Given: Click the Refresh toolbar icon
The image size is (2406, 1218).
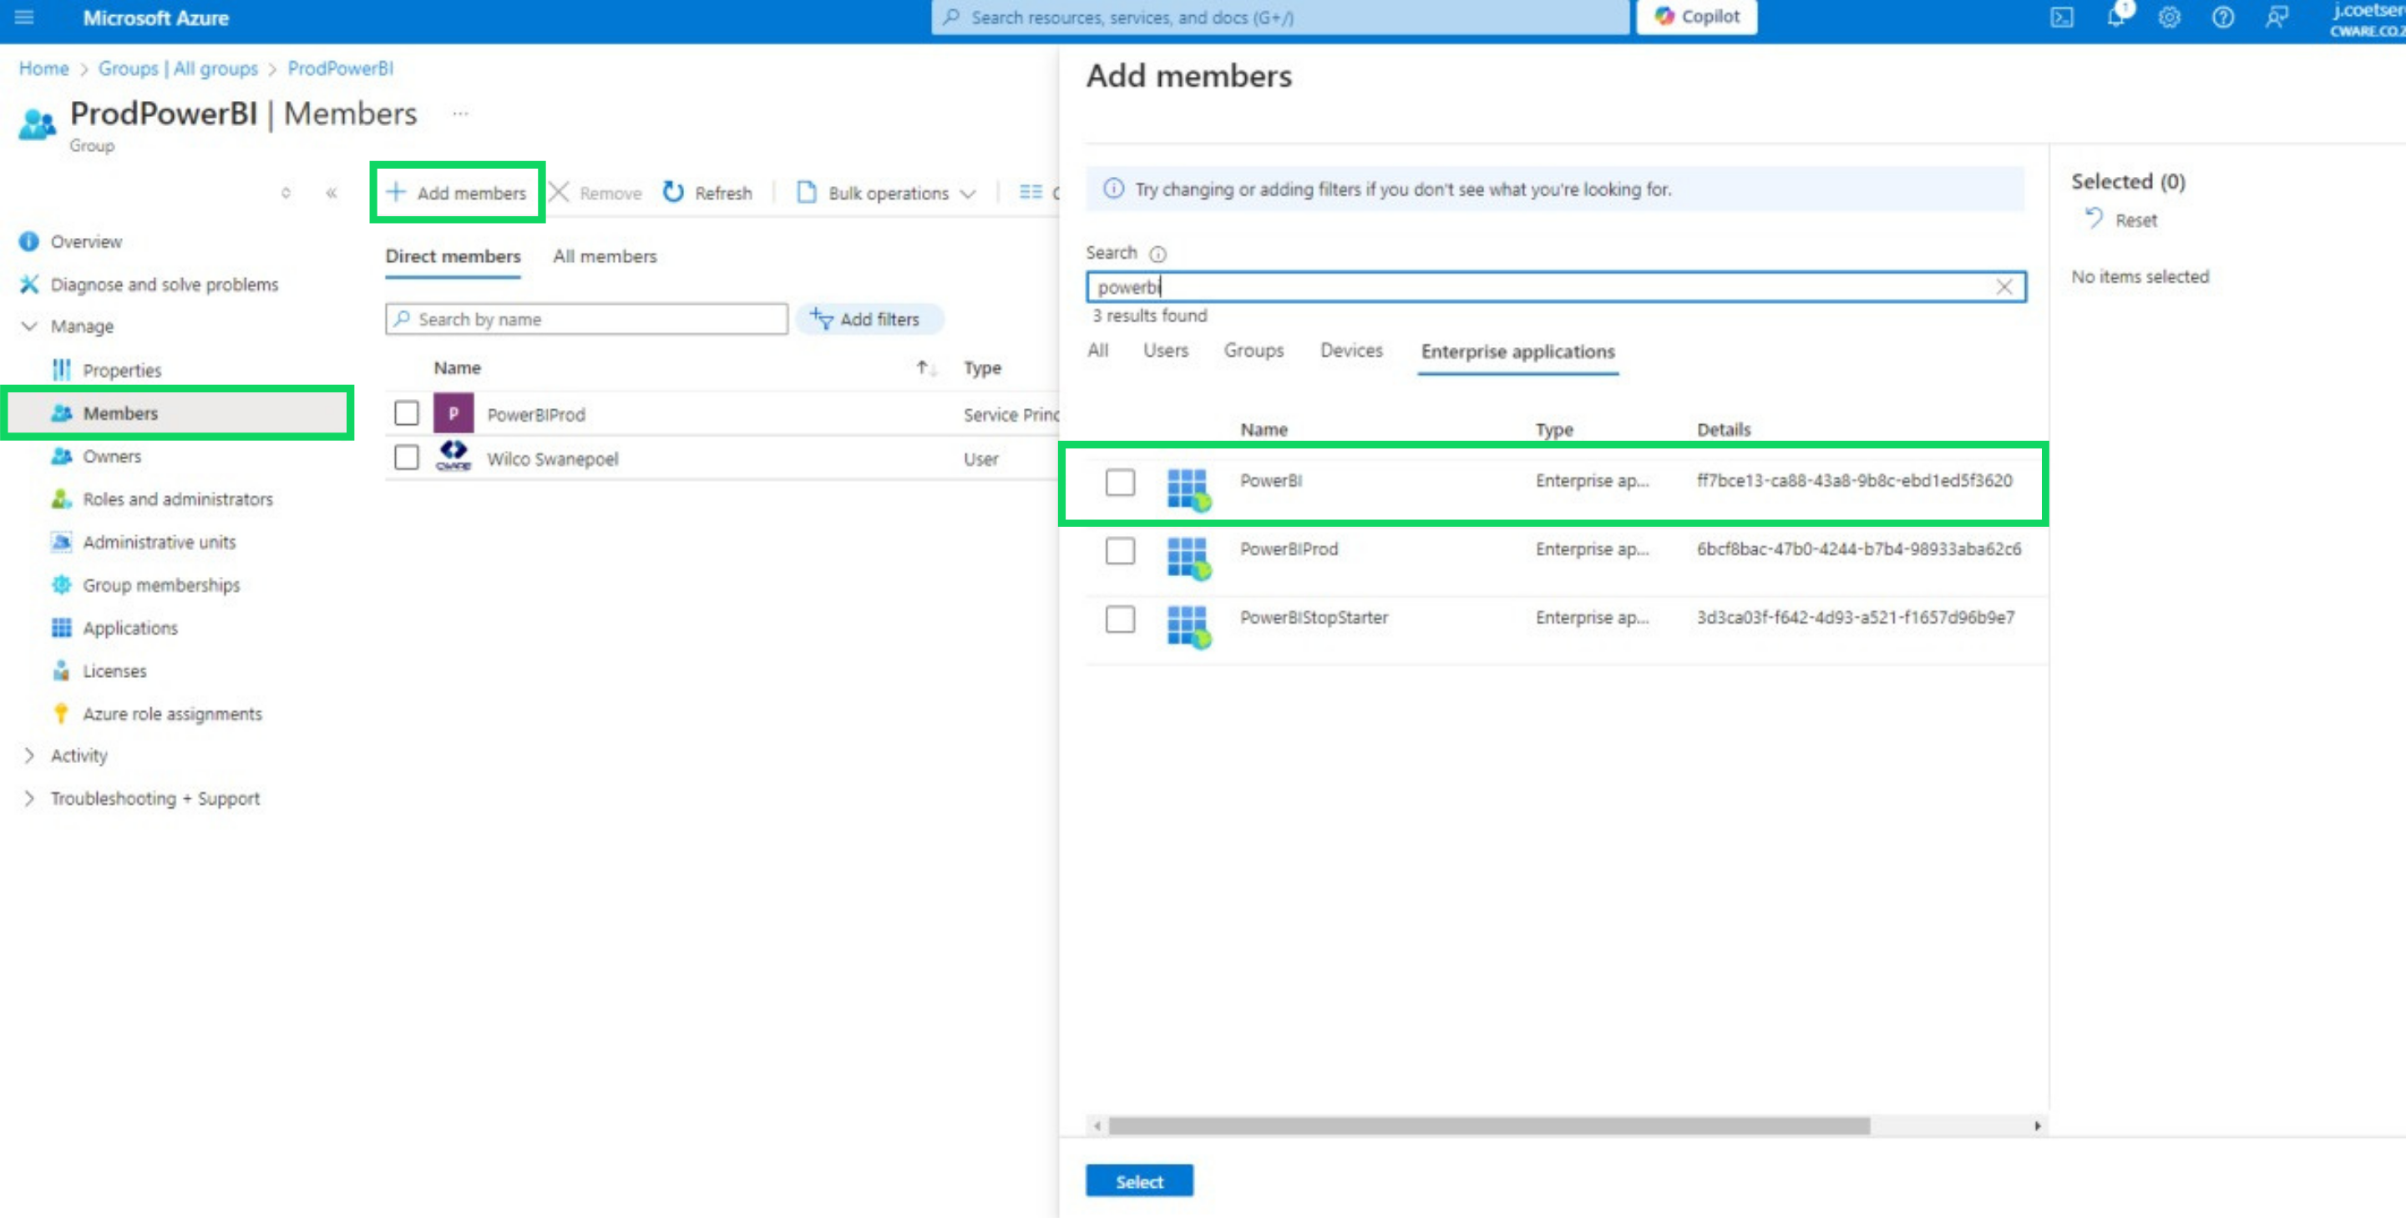Looking at the screenshot, I should click(x=672, y=192).
